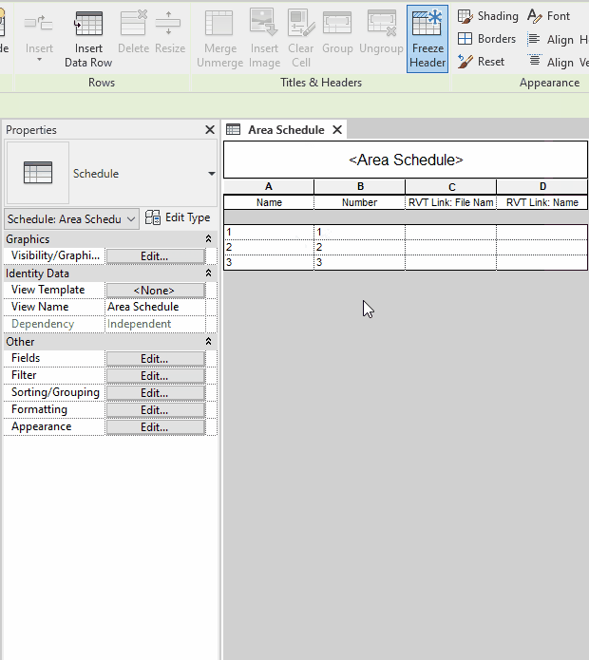
Task: Click the View Template <None> button
Action: pyautogui.click(x=156, y=290)
